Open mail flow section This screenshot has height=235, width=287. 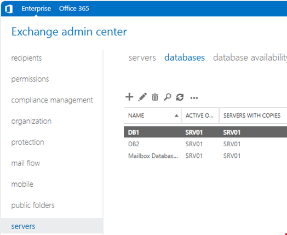(x=26, y=163)
